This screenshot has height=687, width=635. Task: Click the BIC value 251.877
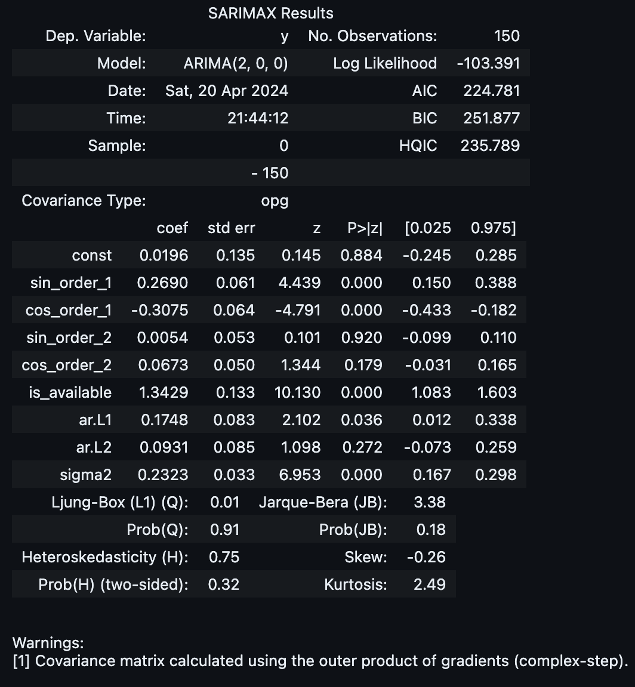492,118
